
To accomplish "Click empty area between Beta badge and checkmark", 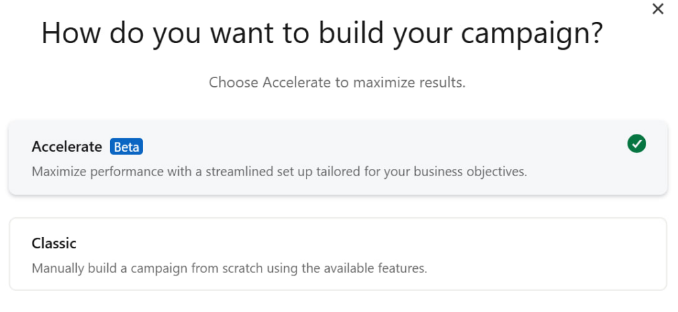I will [385, 146].
